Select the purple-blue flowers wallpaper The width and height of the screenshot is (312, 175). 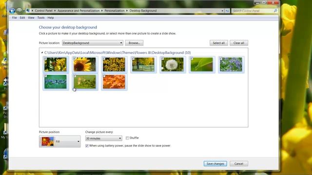[231, 65]
